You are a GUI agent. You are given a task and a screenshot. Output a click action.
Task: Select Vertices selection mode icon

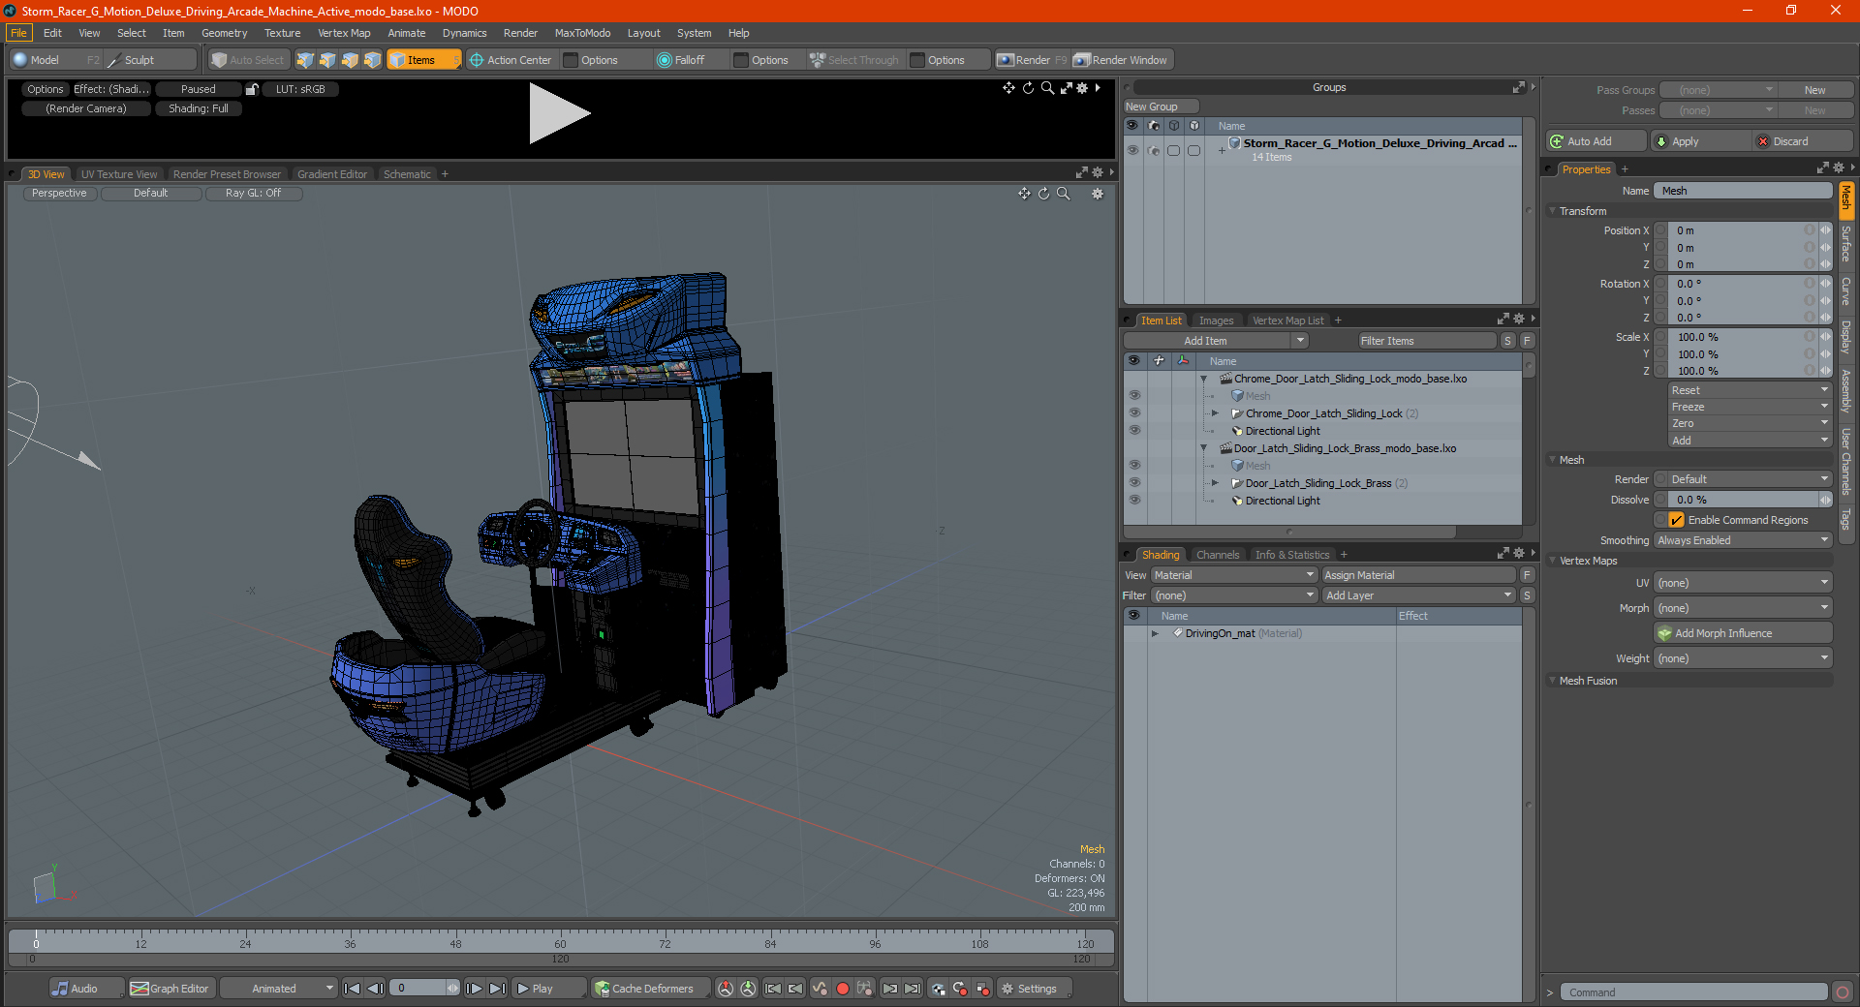click(x=305, y=60)
